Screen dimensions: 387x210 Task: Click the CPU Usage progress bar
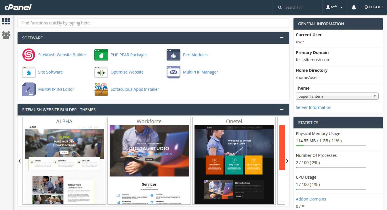[331, 189]
